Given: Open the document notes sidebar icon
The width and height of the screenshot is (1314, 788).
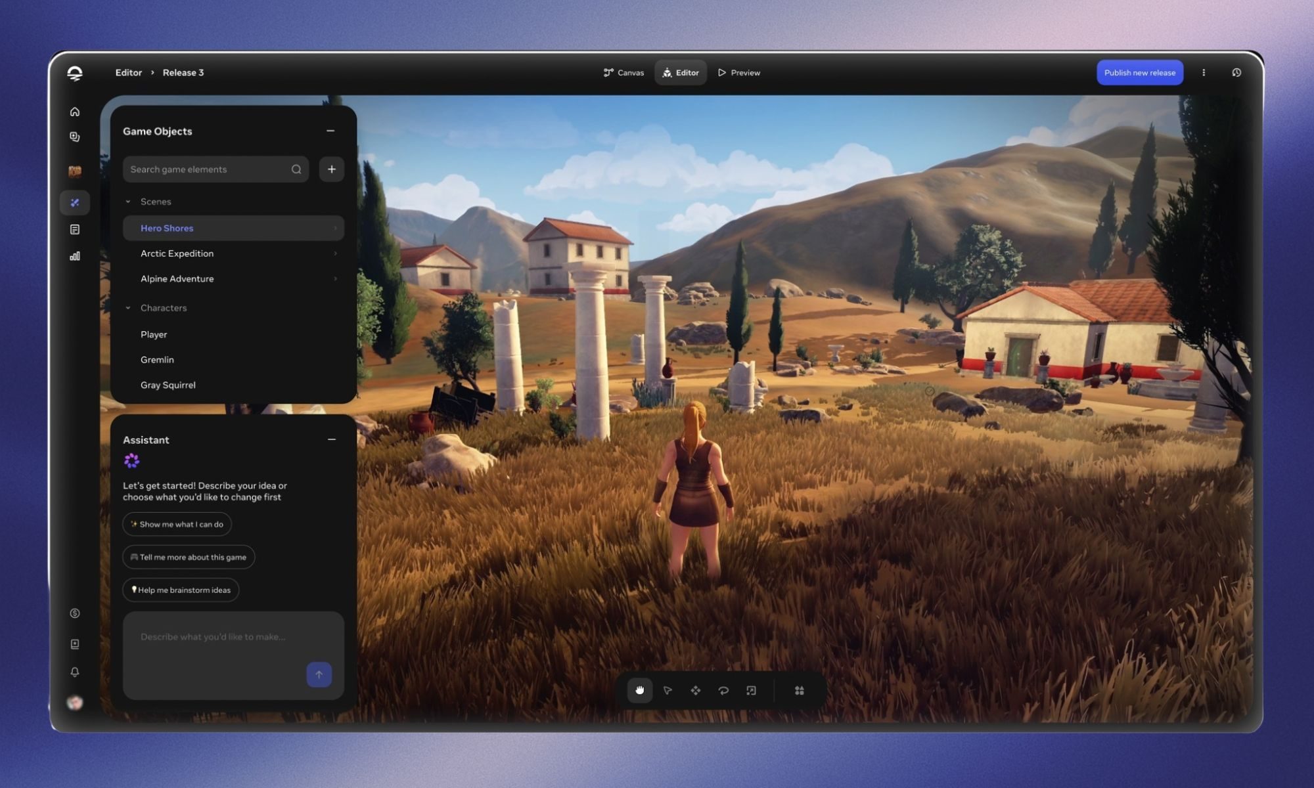Looking at the screenshot, I should 75,229.
